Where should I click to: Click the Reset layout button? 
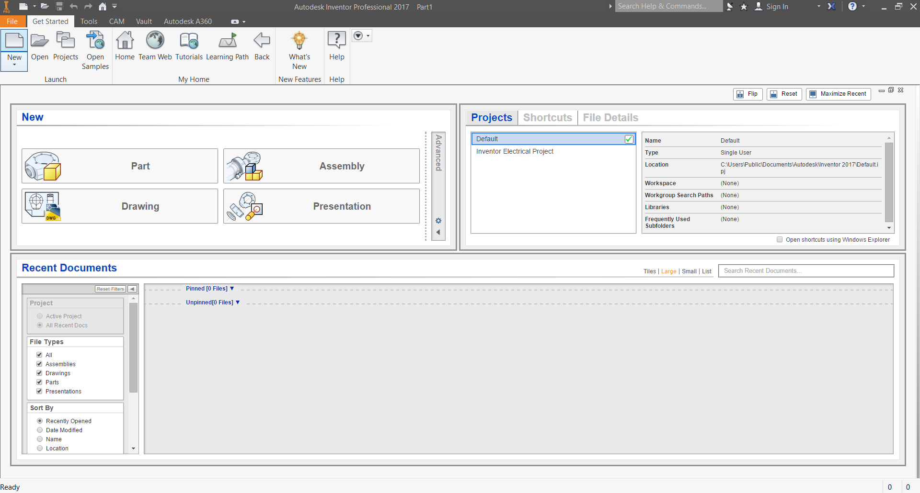coord(784,94)
